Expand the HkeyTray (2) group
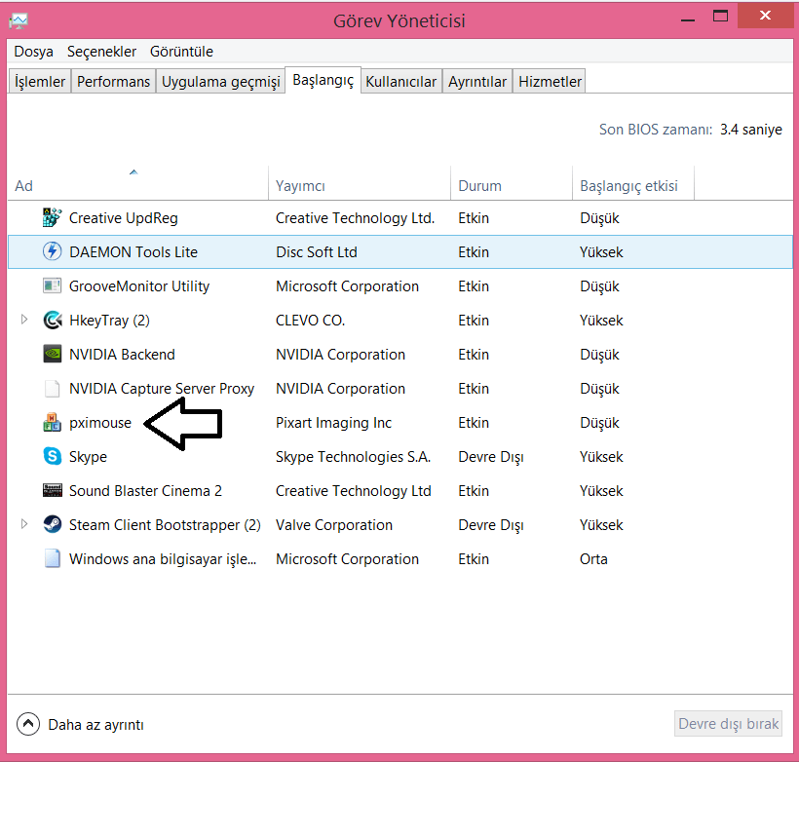The height and width of the screenshot is (836, 799). [x=24, y=320]
